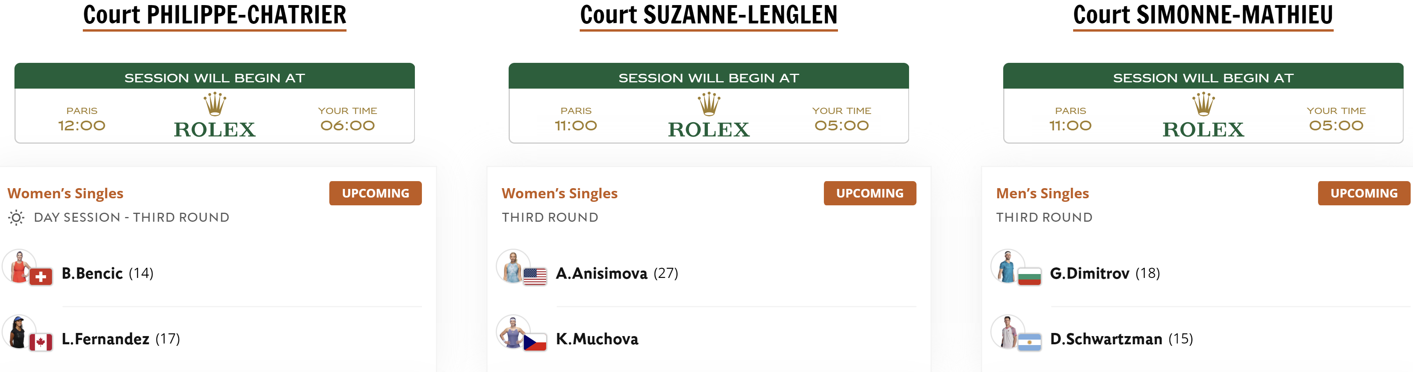Click L.Fernandez's player photo

19,332
